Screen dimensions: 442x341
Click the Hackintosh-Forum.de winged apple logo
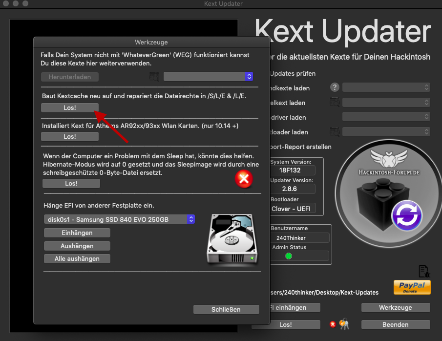coord(389,162)
